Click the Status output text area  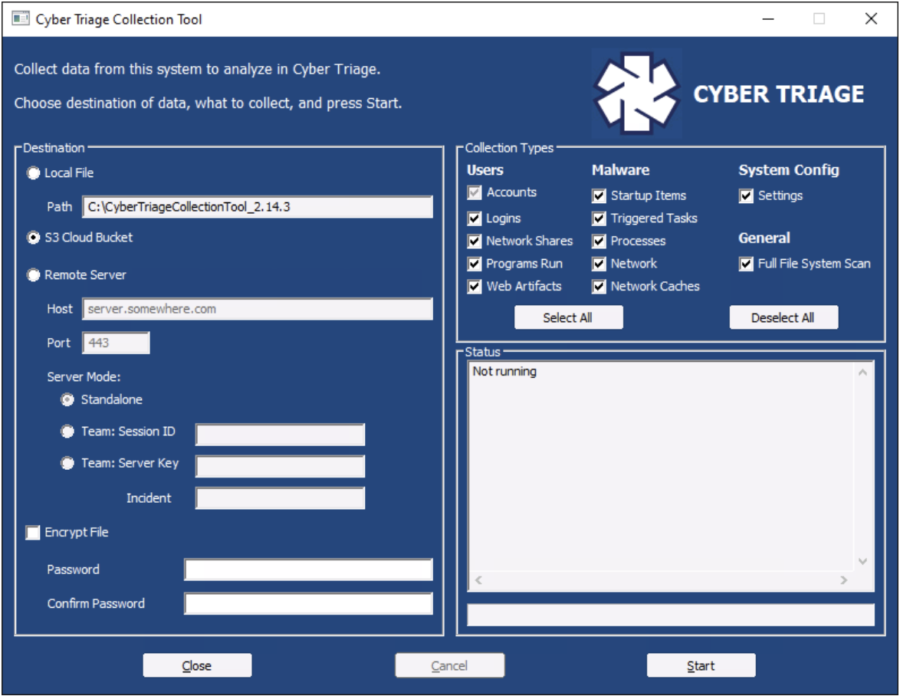(662, 466)
